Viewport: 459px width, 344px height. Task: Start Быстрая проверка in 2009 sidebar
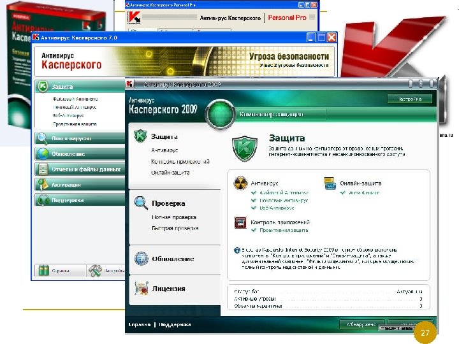[175, 228]
